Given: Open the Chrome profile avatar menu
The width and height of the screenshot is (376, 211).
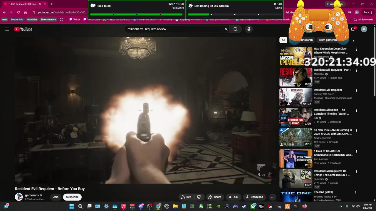Looking at the screenshot, I should pyautogui.click(x=357, y=12).
